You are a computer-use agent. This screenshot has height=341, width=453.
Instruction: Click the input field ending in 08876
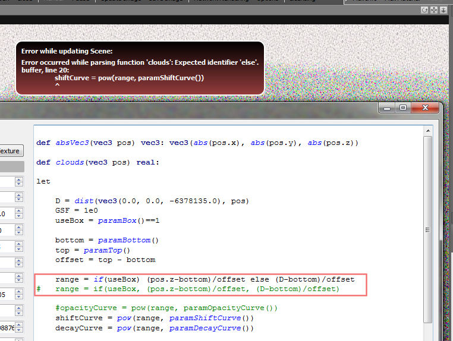tap(6, 326)
